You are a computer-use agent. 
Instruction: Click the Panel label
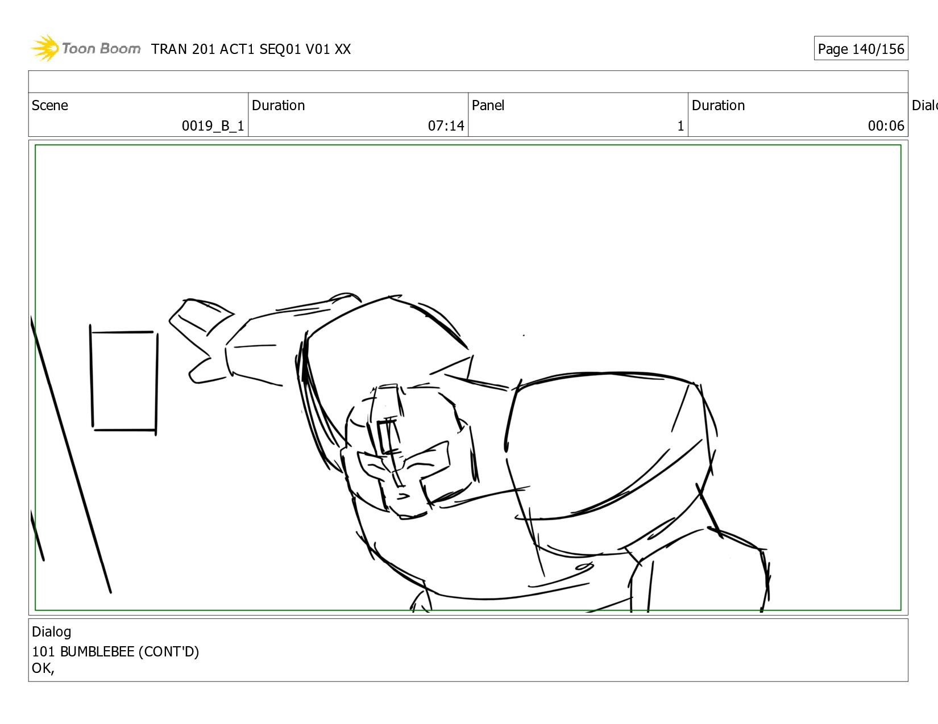pyautogui.click(x=488, y=106)
